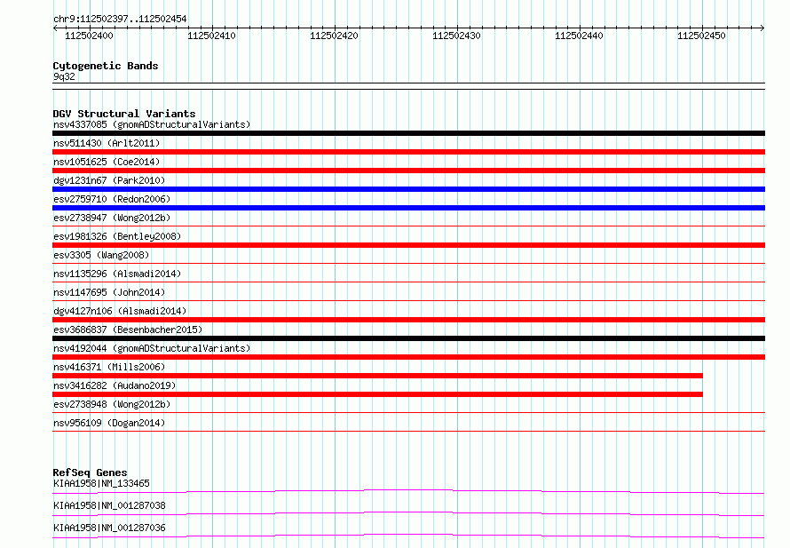Select the 9q32 band label
The image size is (790, 548).
point(64,76)
